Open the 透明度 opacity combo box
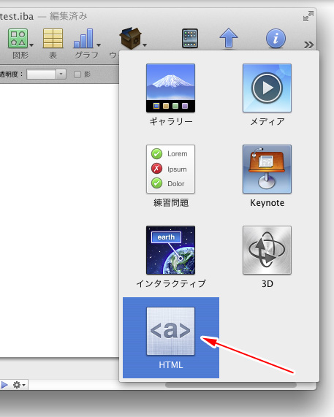This screenshot has height=417, width=334. point(46,74)
